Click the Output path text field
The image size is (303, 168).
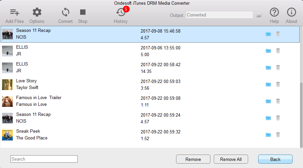coord(219,15)
